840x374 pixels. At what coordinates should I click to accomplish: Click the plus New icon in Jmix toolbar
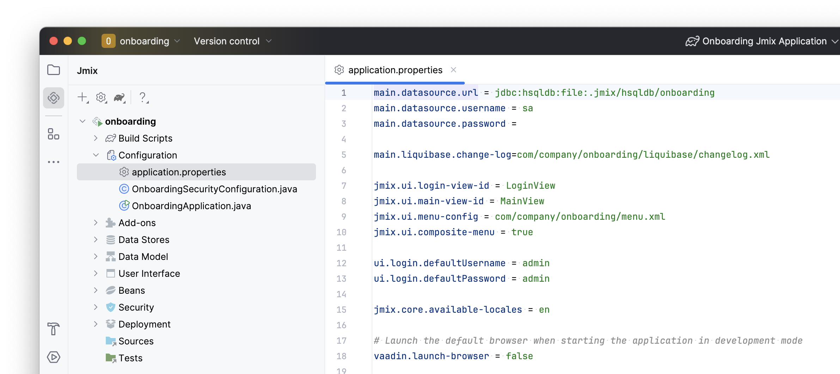[x=83, y=97]
